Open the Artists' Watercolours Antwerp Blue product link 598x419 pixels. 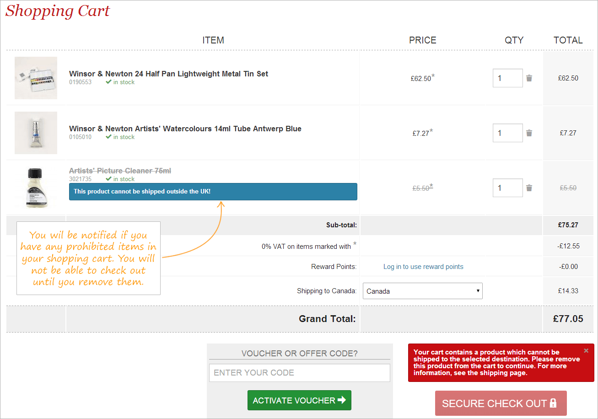click(185, 129)
